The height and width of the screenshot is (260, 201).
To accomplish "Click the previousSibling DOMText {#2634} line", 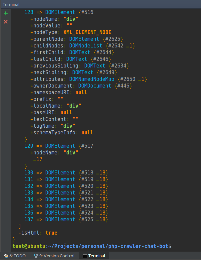I will tap(80, 66).
